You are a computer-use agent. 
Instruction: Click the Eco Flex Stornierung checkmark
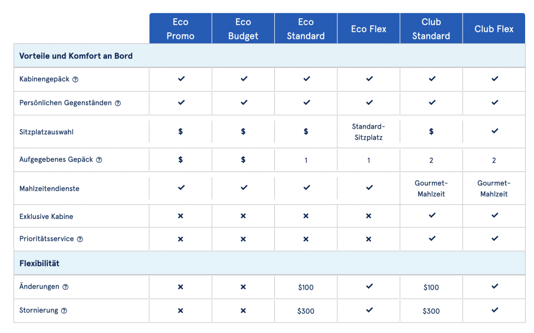pyautogui.click(x=369, y=310)
